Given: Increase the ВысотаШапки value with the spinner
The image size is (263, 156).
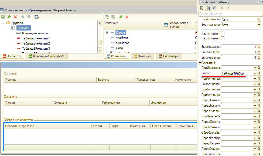Looking at the screenshot, I should pyautogui.click(x=259, y=46).
